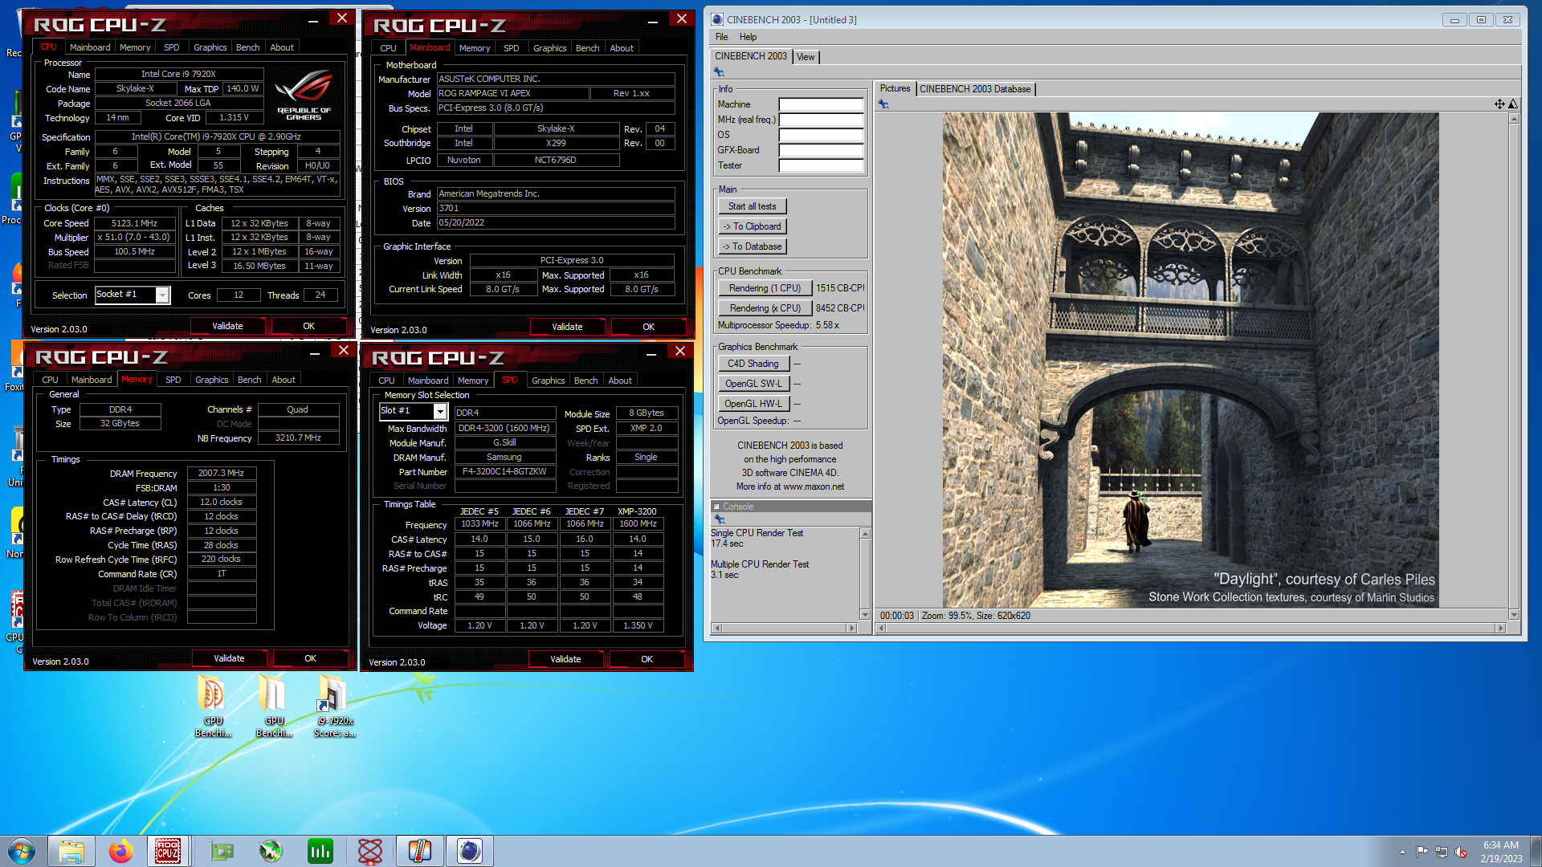Click the GFX-Board input field
The width and height of the screenshot is (1542, 867).
[822, 150]
